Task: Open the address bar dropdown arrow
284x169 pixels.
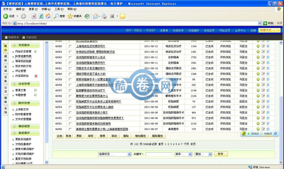Action: [x=260, y=23]
